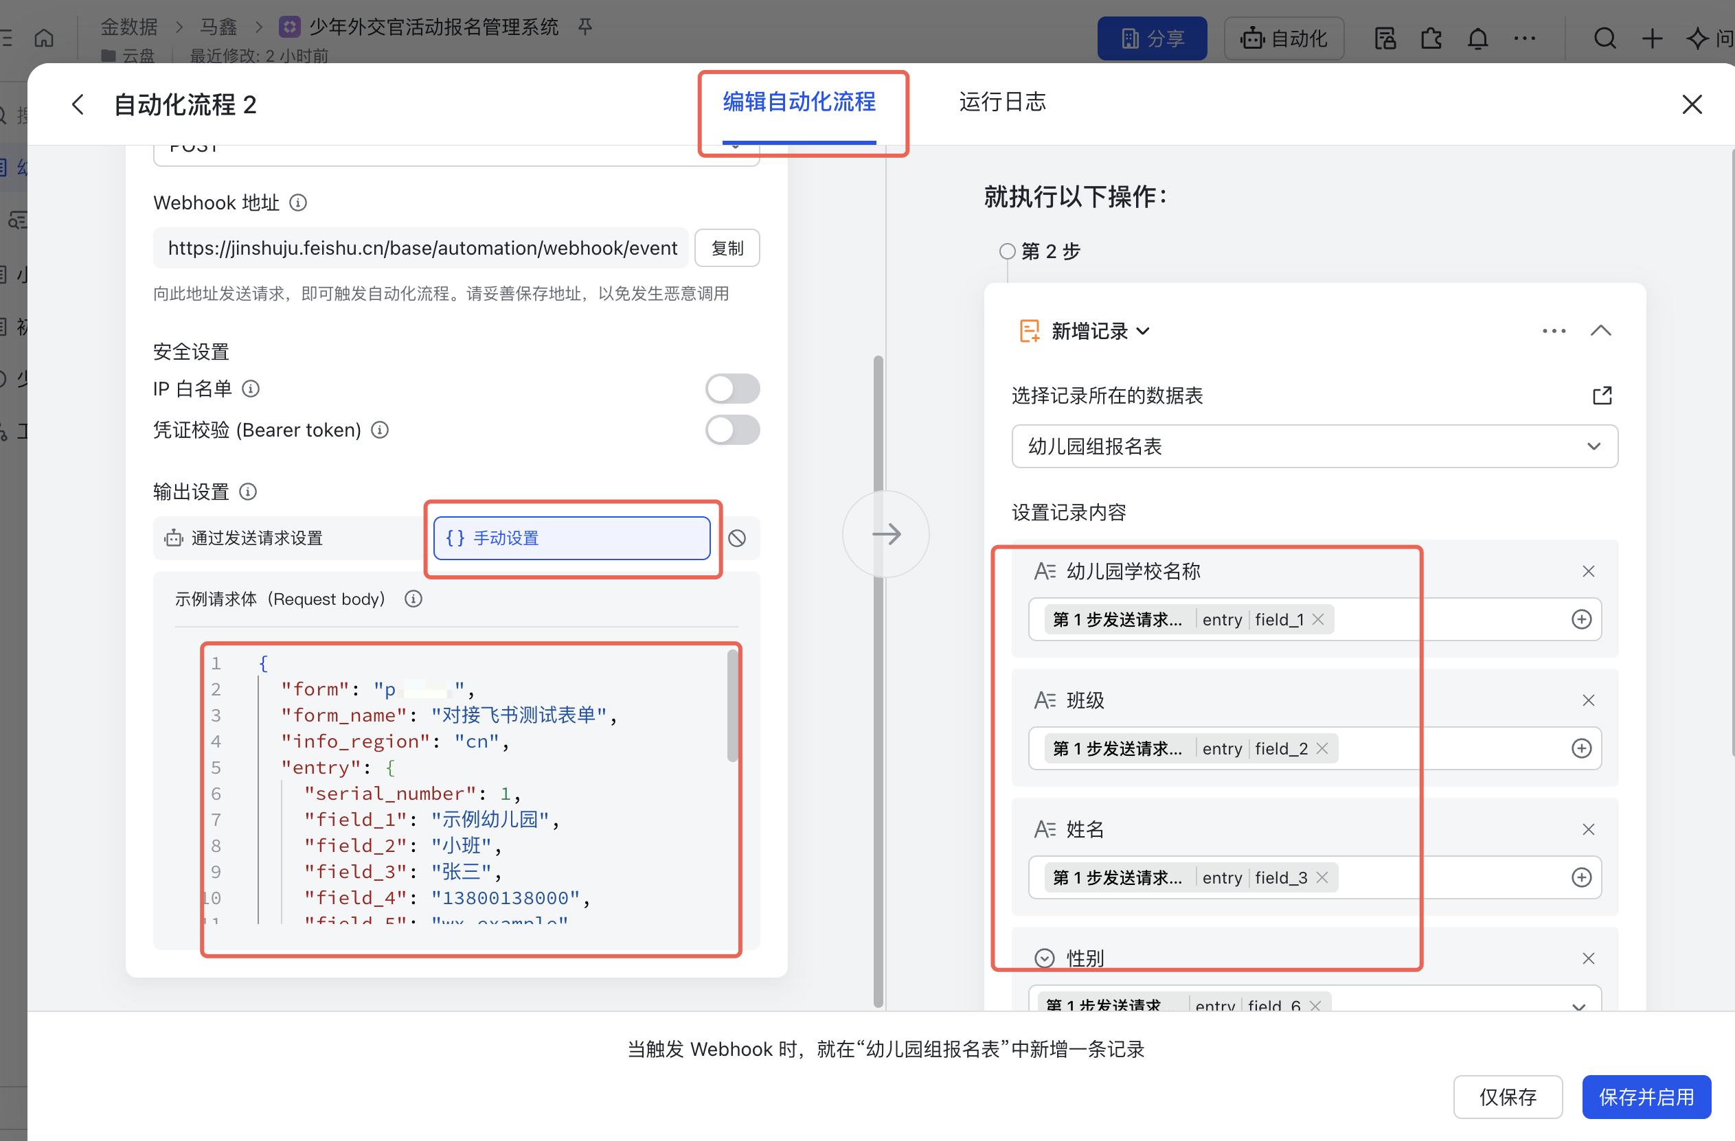Switch to the 运行日志 tab

click(x=1002, y=102)
